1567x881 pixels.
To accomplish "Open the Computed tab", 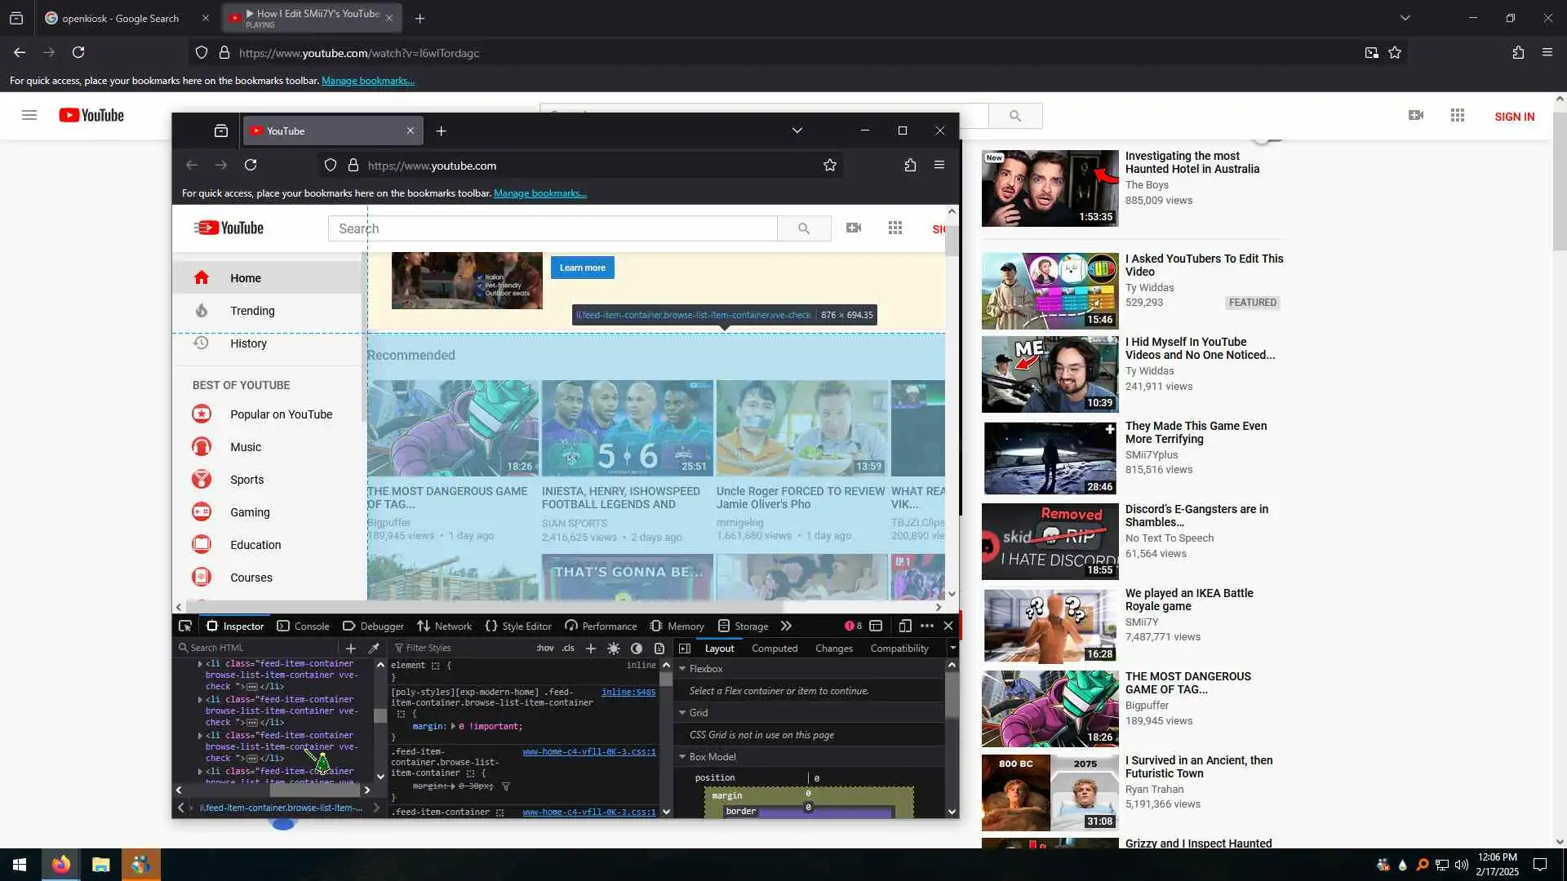I will 774,649.
